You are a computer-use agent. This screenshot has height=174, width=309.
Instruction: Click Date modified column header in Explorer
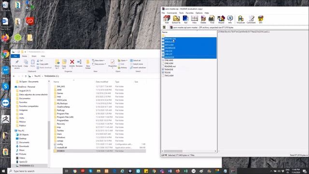coord(102,82)
